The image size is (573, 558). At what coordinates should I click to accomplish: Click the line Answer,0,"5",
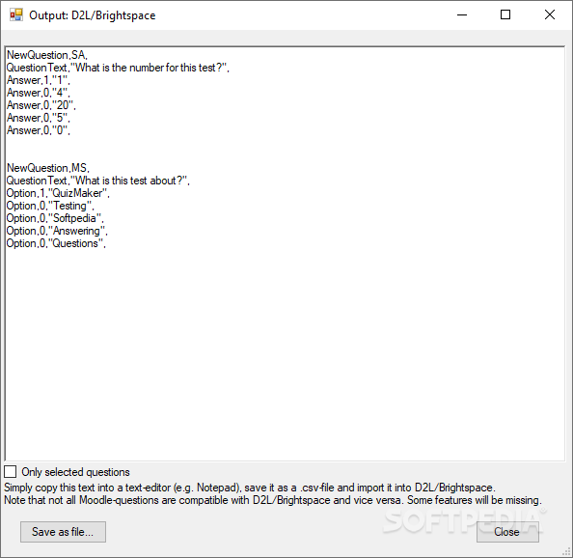pyautogui.click(x=39, y=118)
